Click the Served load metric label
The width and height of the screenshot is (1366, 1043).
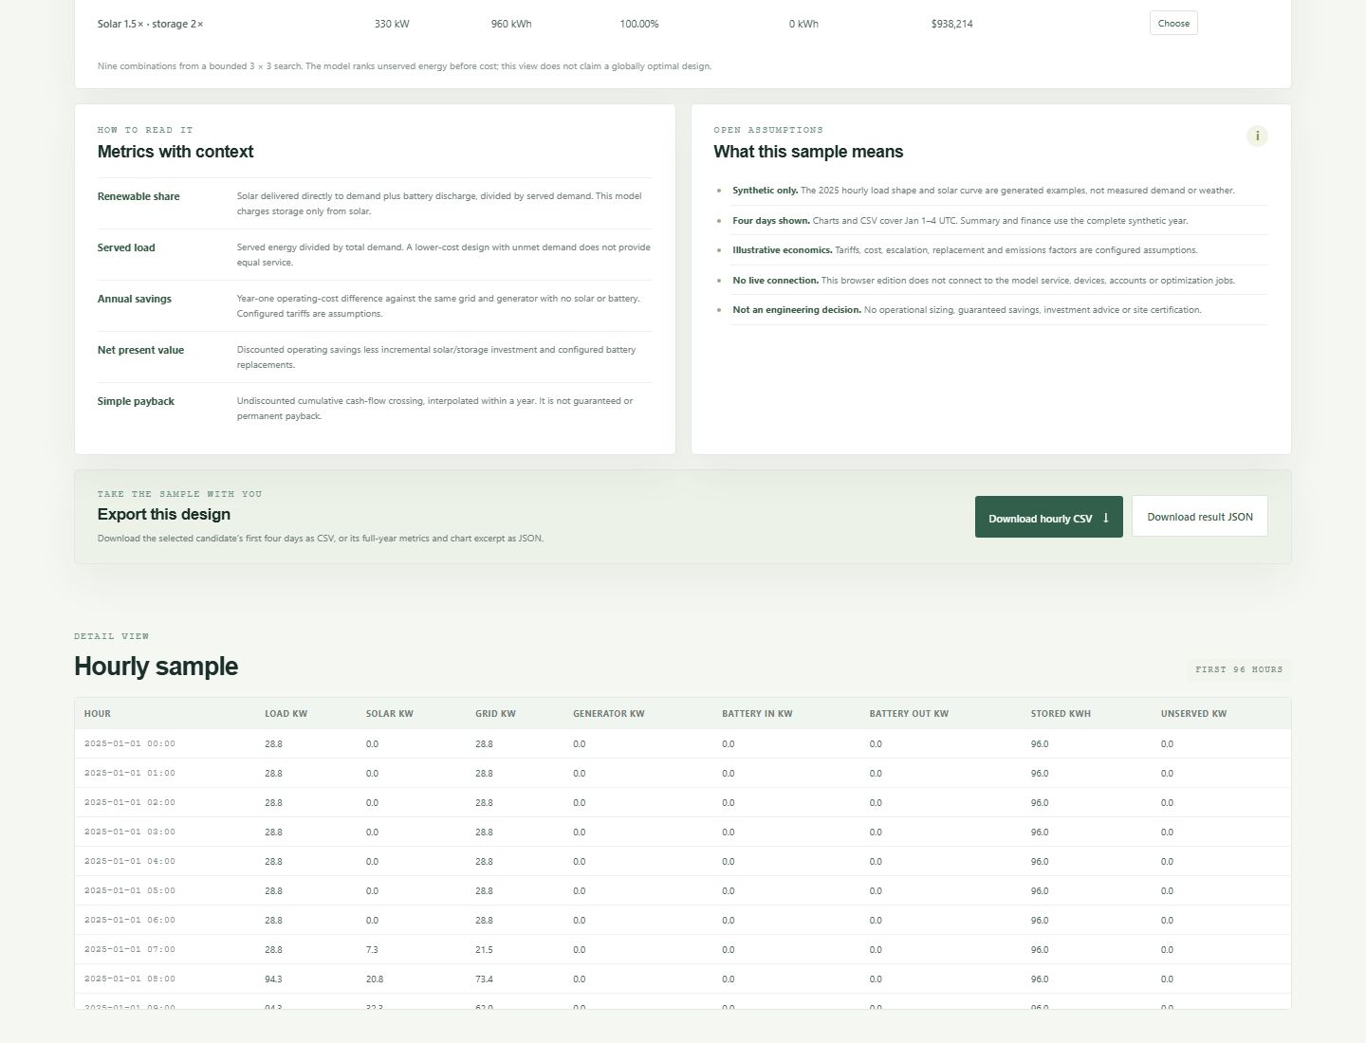[126, 247]
